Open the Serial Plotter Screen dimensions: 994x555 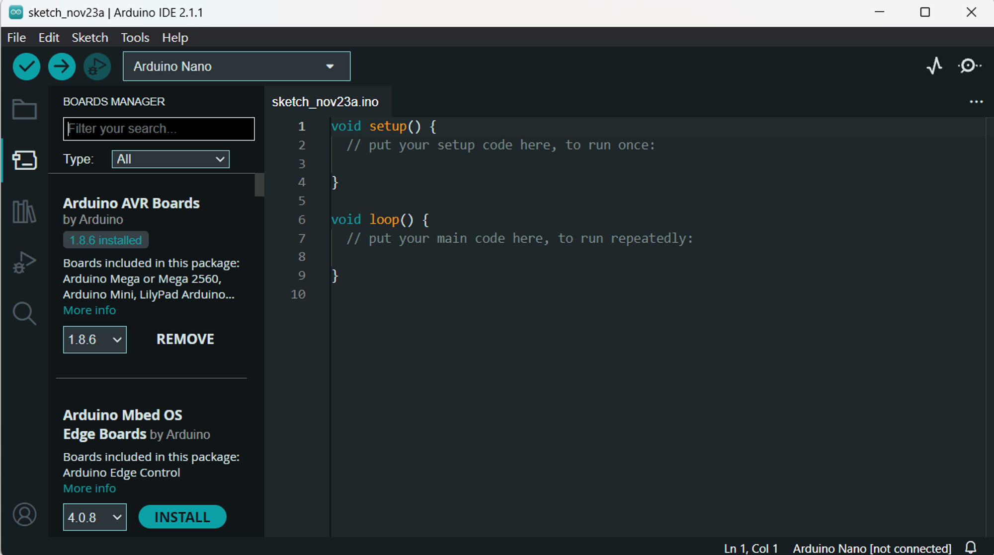[x=935, y=66]
